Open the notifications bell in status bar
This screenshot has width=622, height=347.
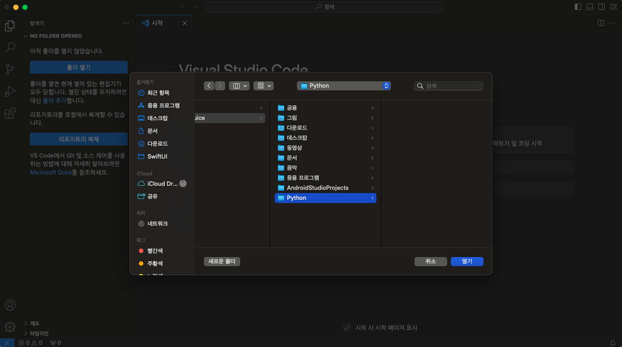pos(612,343)
